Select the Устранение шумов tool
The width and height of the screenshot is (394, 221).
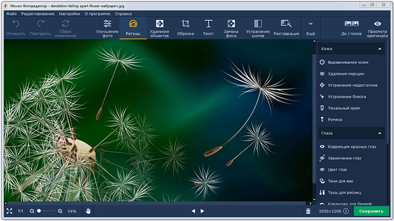(258, 28)
